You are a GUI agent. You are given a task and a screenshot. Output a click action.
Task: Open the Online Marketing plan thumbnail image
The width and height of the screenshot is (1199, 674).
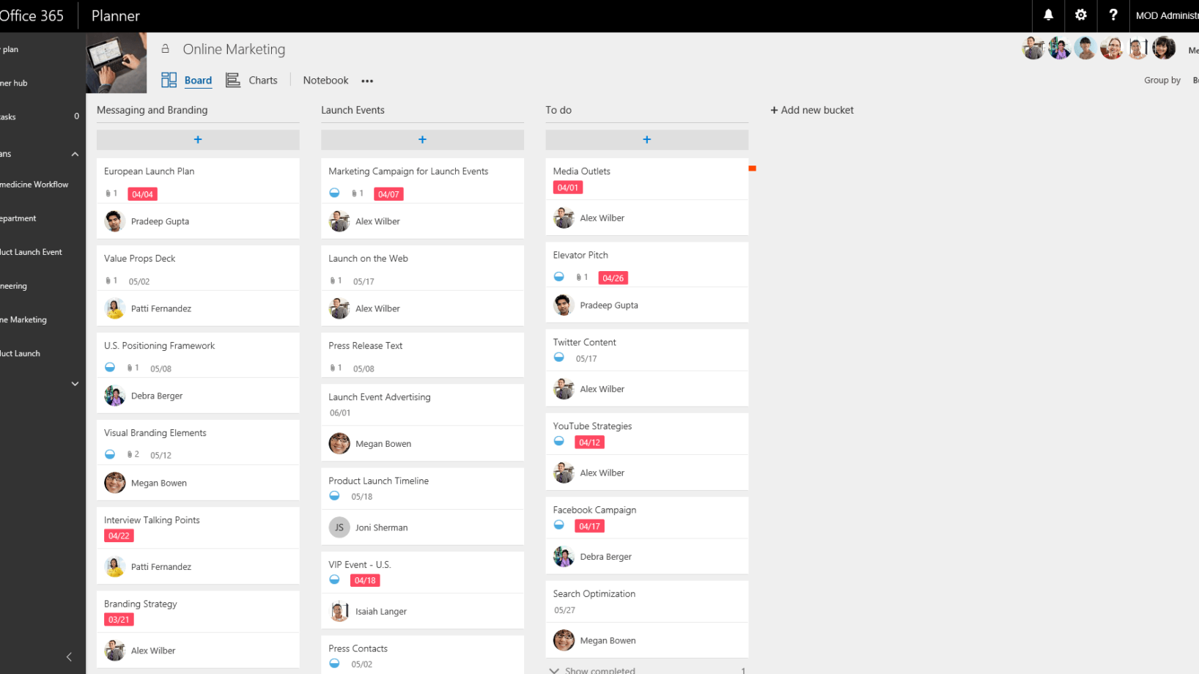click(117, 62)
